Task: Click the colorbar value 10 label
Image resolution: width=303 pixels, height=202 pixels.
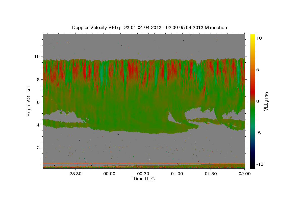Action: pyautogui.click(x=259, y=38)
